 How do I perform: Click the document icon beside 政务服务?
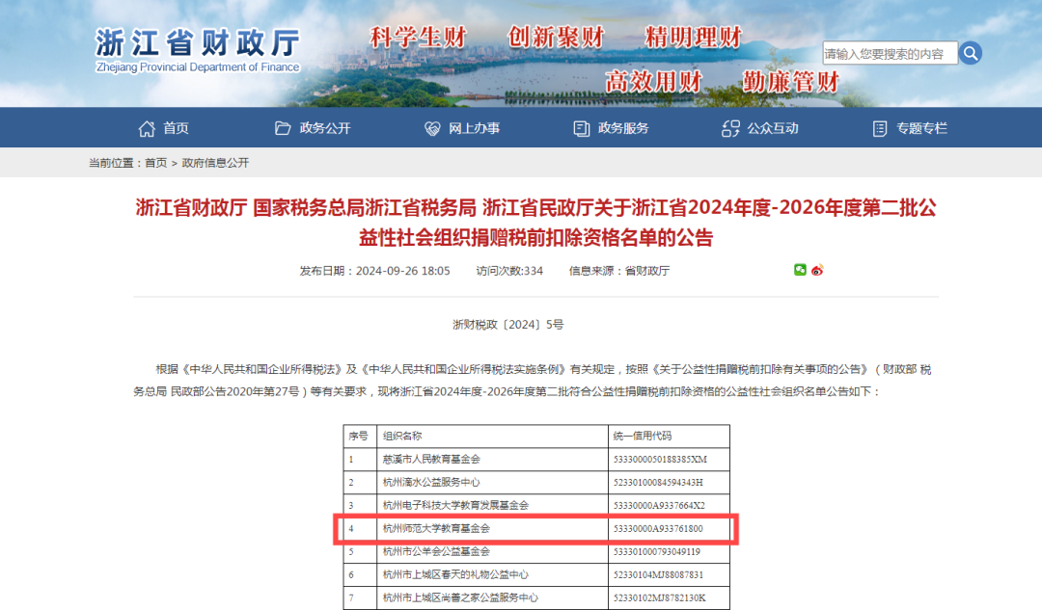pos(582,129)
